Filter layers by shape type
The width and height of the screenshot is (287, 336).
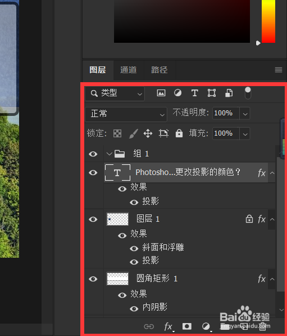click(x=212, y=93)
